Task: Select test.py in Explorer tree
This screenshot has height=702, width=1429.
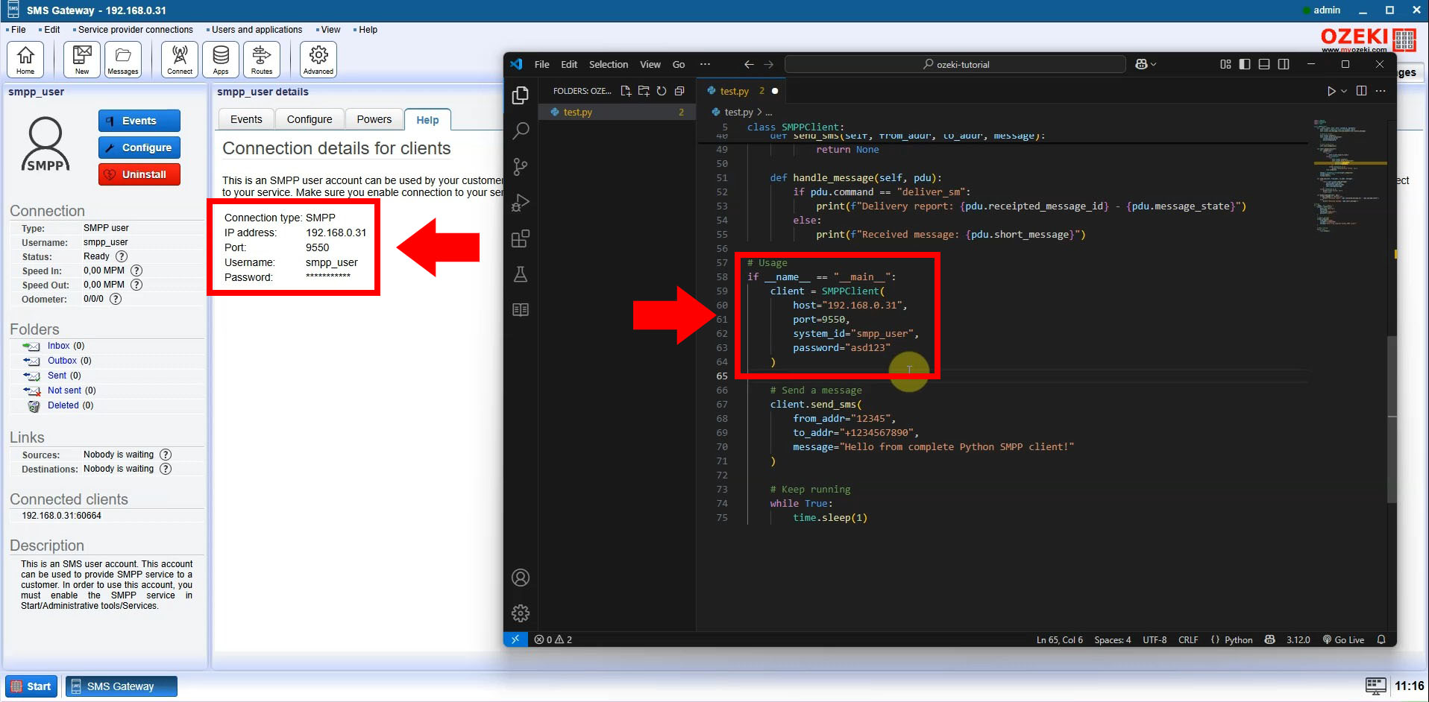Action: pyautogui.click(x=618, y=112)
